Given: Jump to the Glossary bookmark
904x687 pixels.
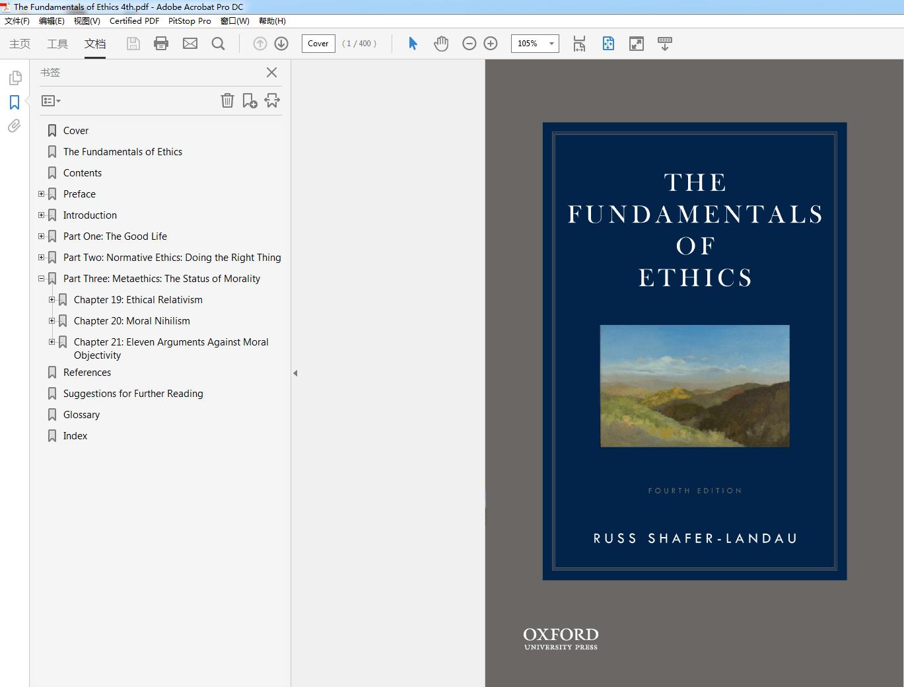Looking at the screenshot, I should coord(81,415).
